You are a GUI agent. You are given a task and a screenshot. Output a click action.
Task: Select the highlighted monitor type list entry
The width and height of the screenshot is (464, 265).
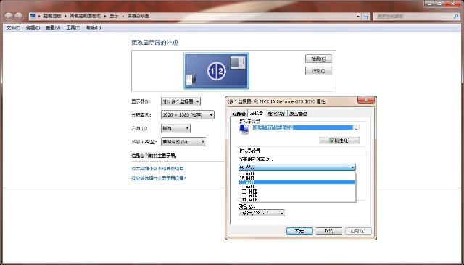coord(303,127)
